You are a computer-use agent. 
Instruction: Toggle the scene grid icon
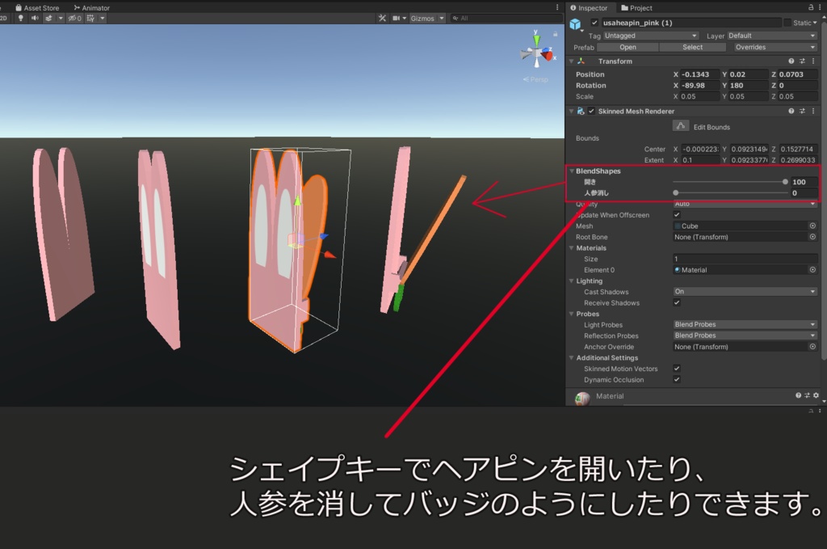90,18
